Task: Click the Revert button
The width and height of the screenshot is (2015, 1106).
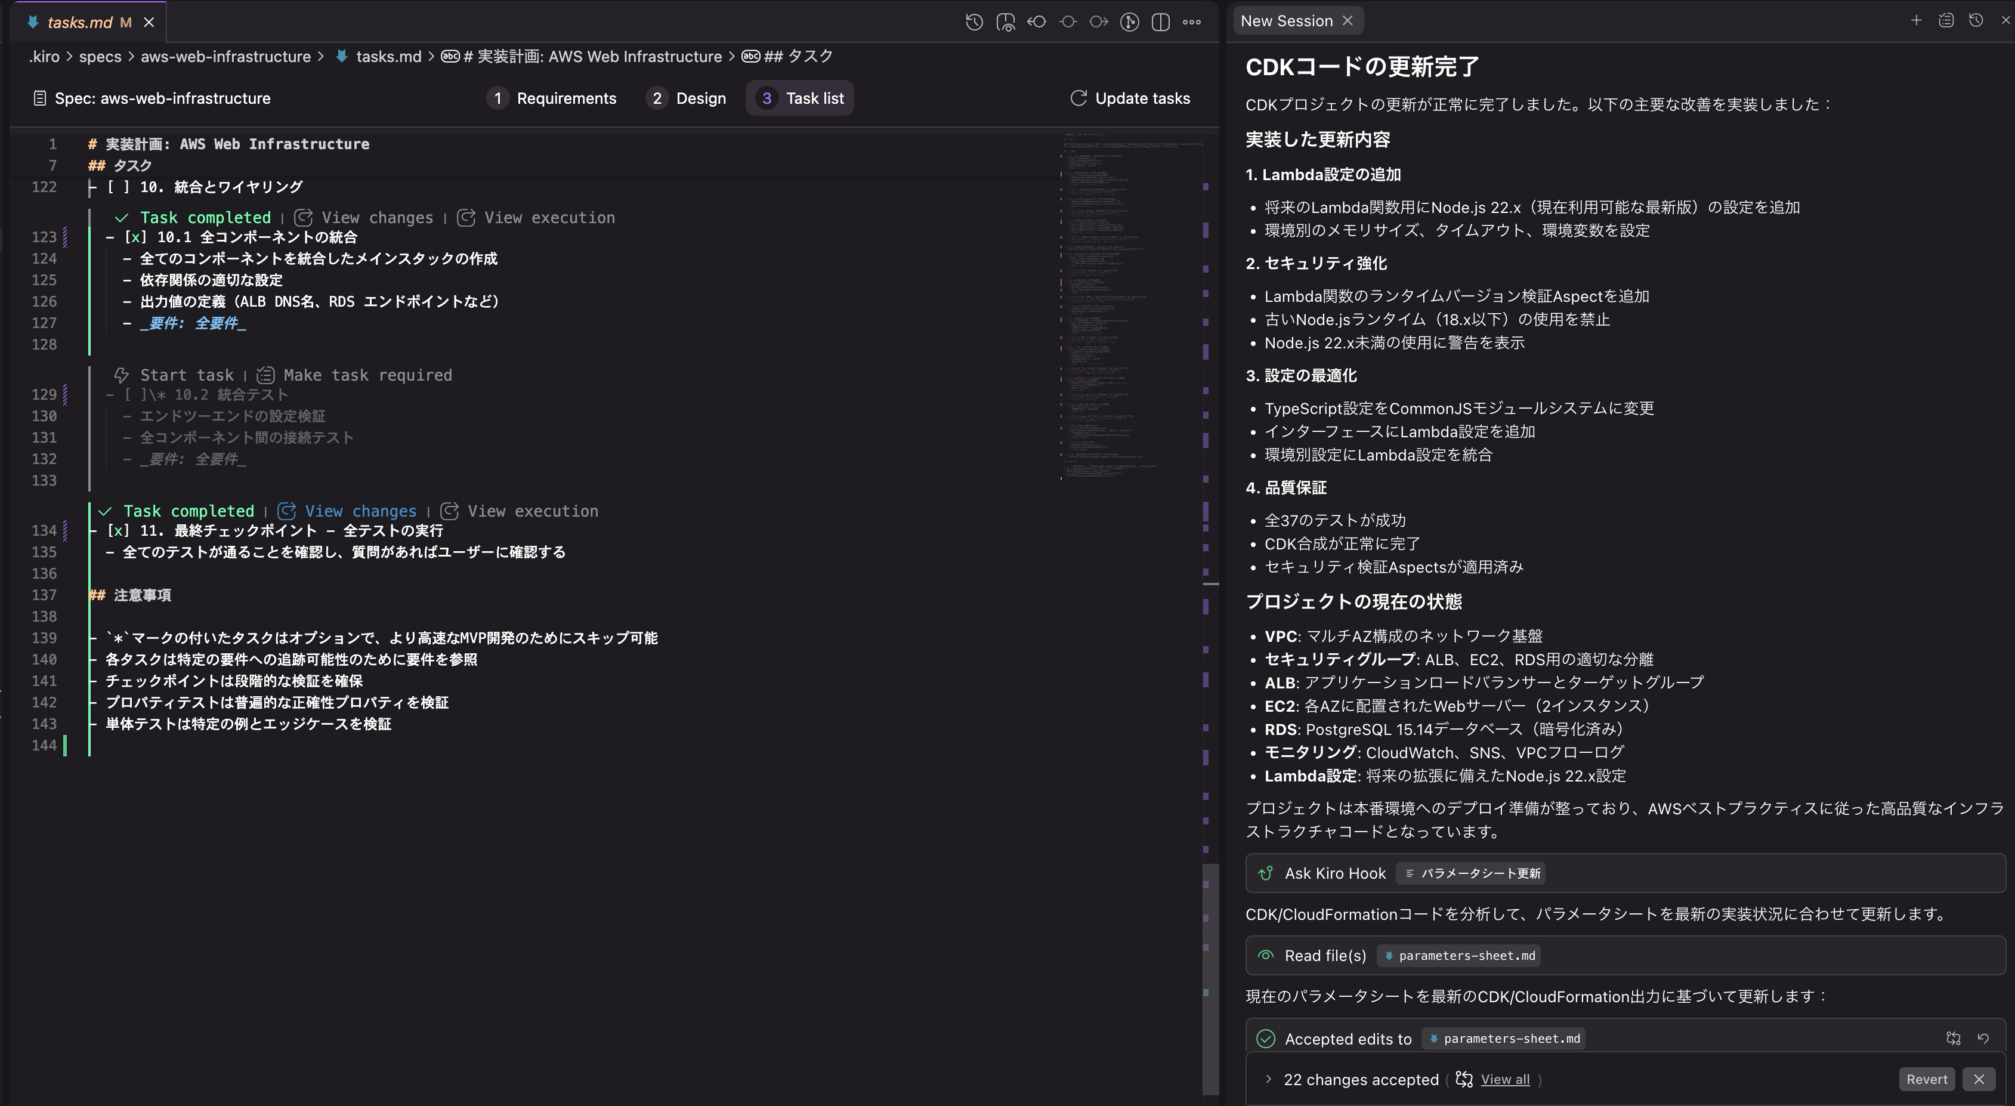Action: [1927, 1079]
